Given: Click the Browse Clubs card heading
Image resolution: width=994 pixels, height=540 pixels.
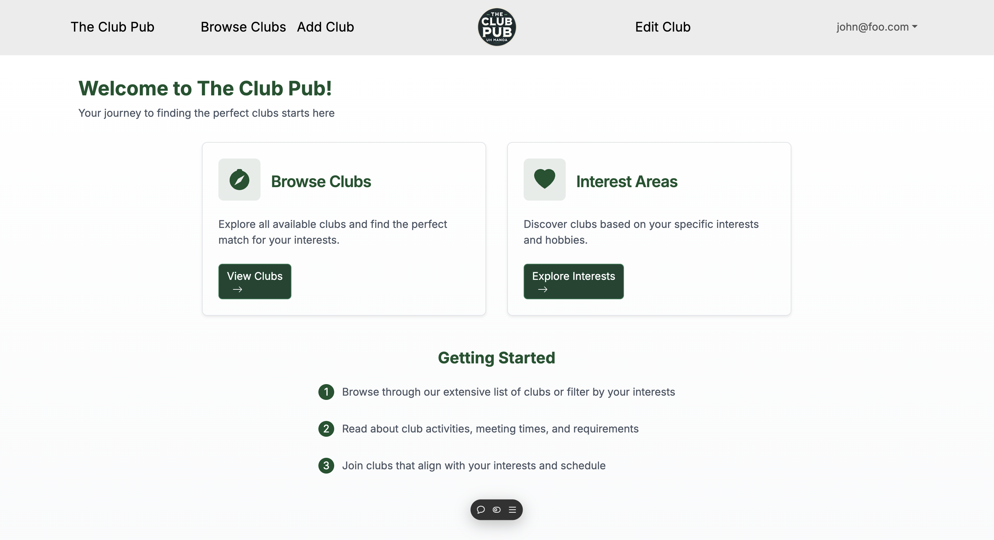Looking at the screenshot, I should point(321,182).
